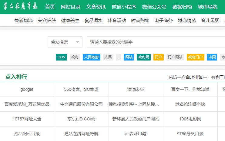This screenshot has height=141, width=225.
Task: Open 百度爱采购_万花筒优品 entry
Action: tap(27, 104)
